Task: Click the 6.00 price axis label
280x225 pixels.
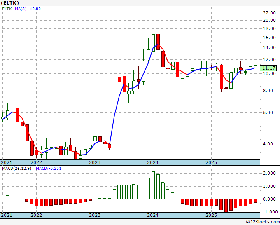Action: click(x=268, y=112)
